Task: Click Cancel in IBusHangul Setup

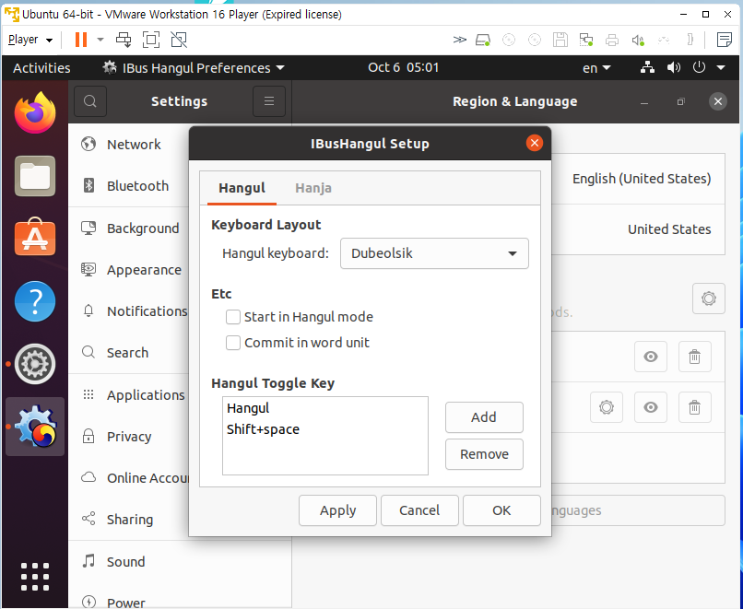Action: pyautogui.click(x=419, y=510)
